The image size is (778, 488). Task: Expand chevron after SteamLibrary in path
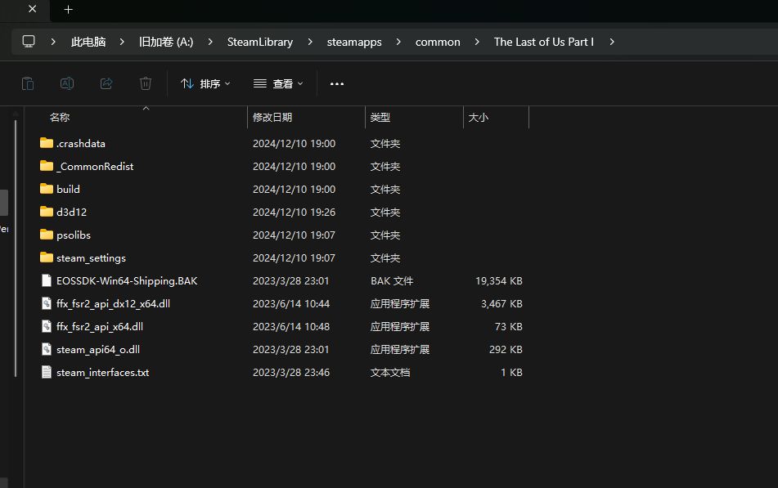point(310,42)
